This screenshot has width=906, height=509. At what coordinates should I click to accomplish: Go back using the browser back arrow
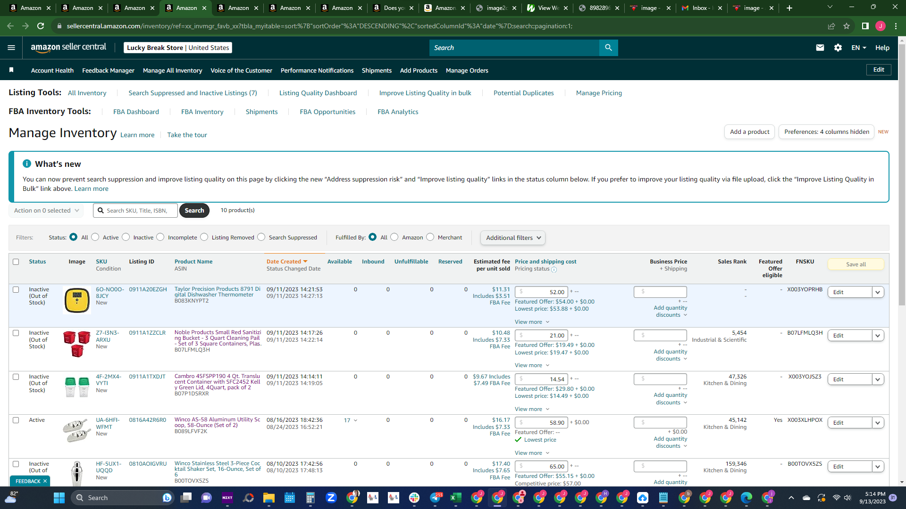(x=10, y=26)
